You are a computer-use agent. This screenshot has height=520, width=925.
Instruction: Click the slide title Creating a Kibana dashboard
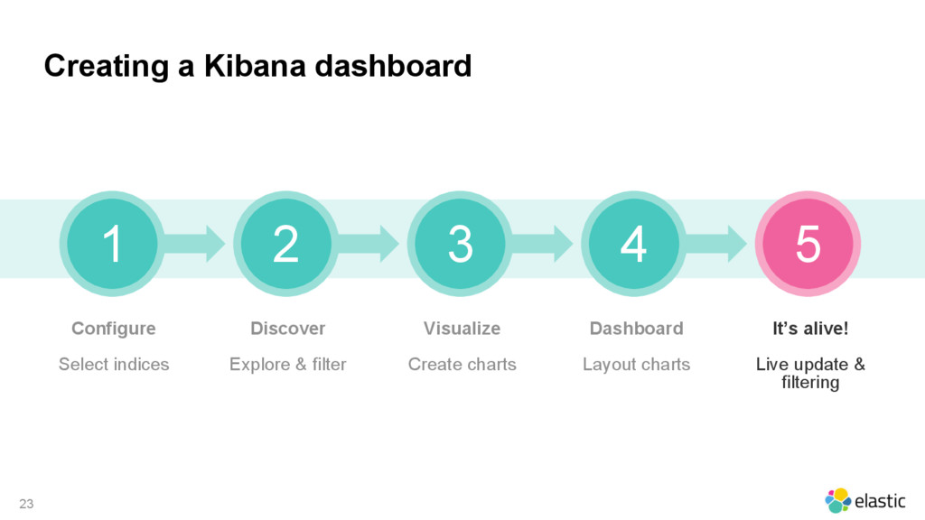point(257,66)
